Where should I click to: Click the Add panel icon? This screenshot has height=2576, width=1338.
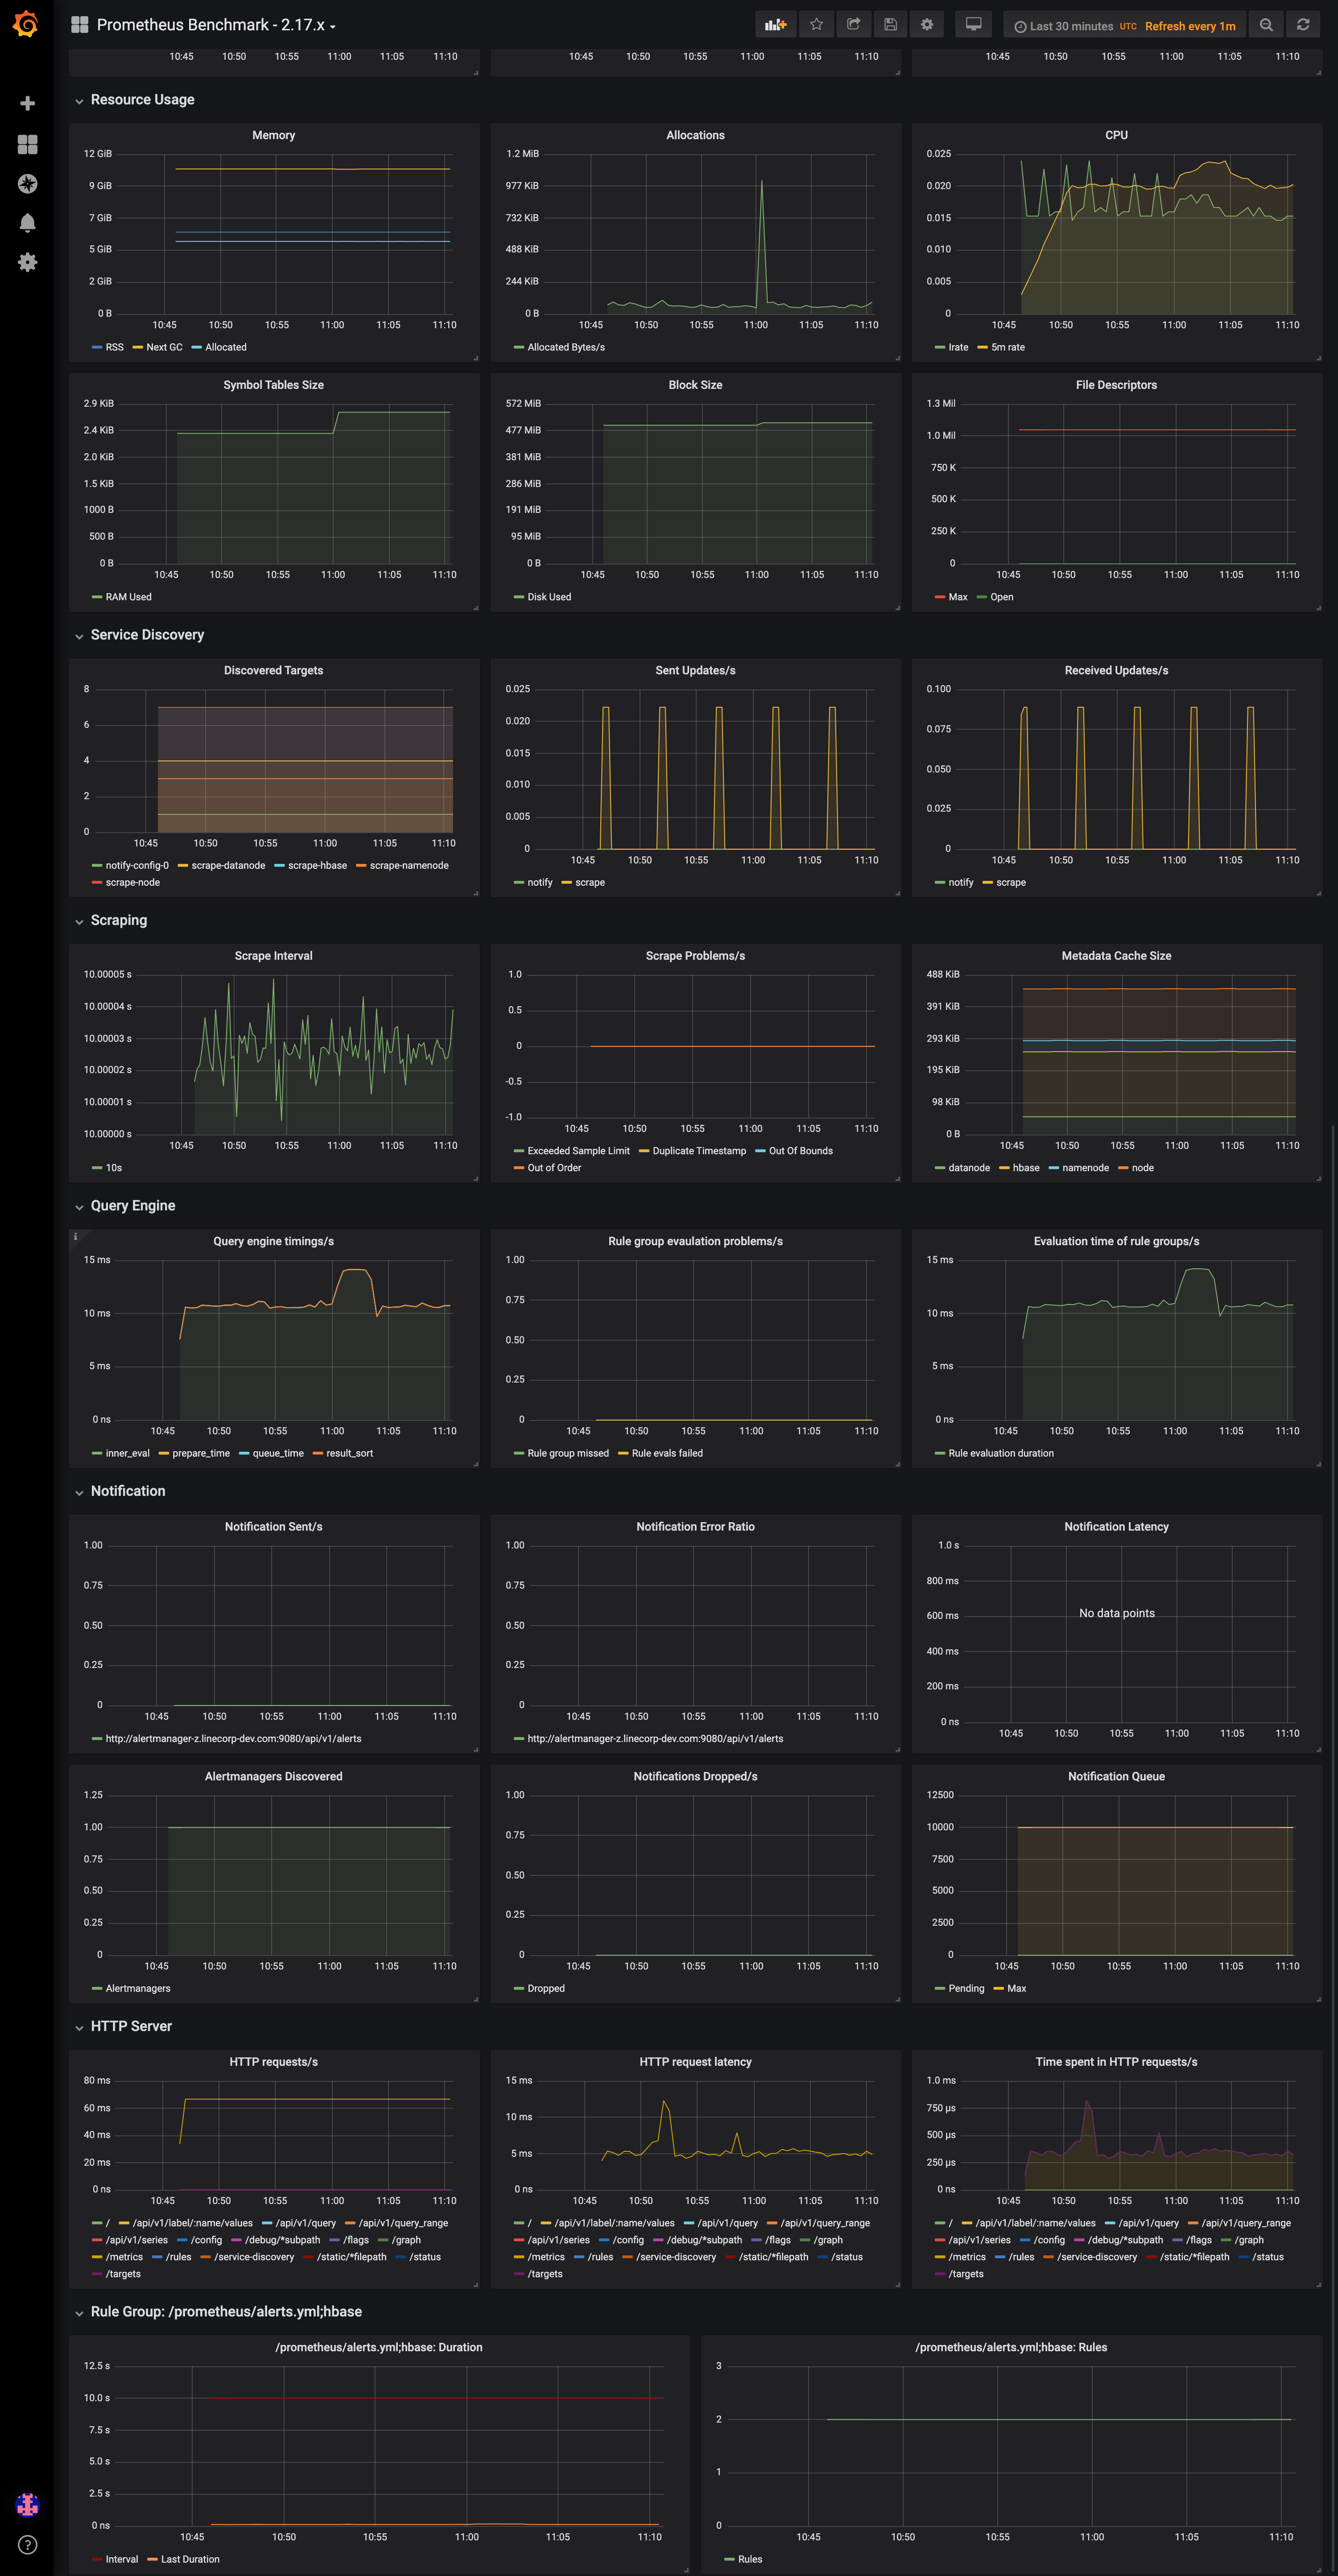tap(776, 25)
